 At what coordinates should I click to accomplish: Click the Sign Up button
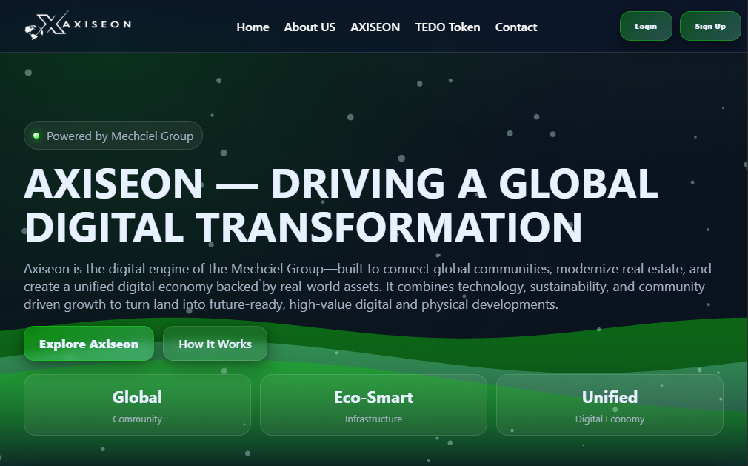pos(709,26)
